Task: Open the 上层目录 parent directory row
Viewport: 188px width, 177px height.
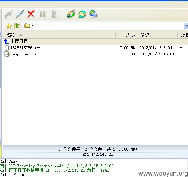Action: click(x=95, y=42)
